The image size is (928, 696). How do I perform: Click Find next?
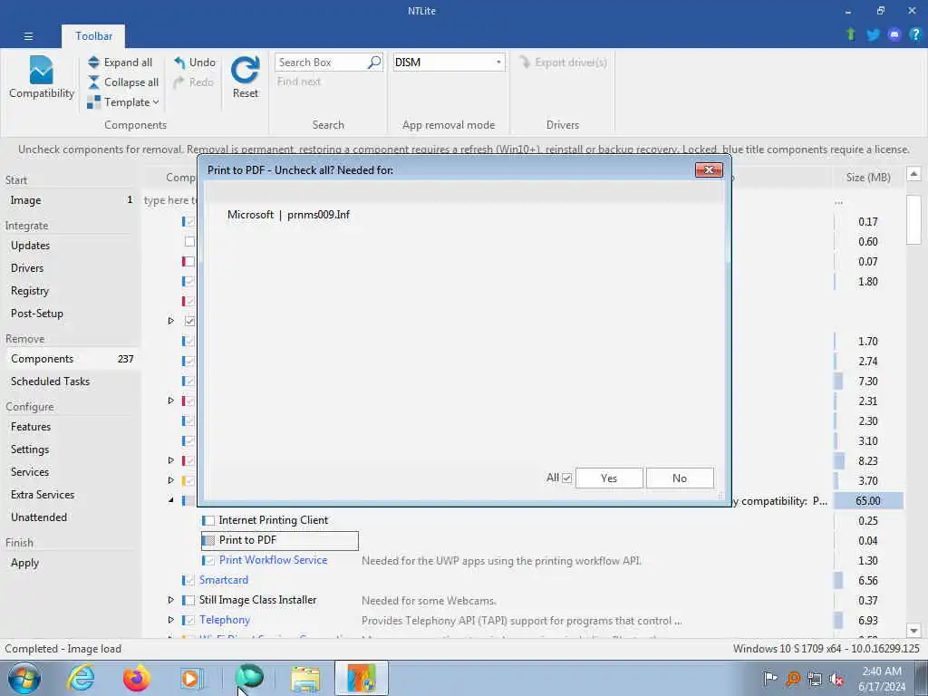click(299, 82)
